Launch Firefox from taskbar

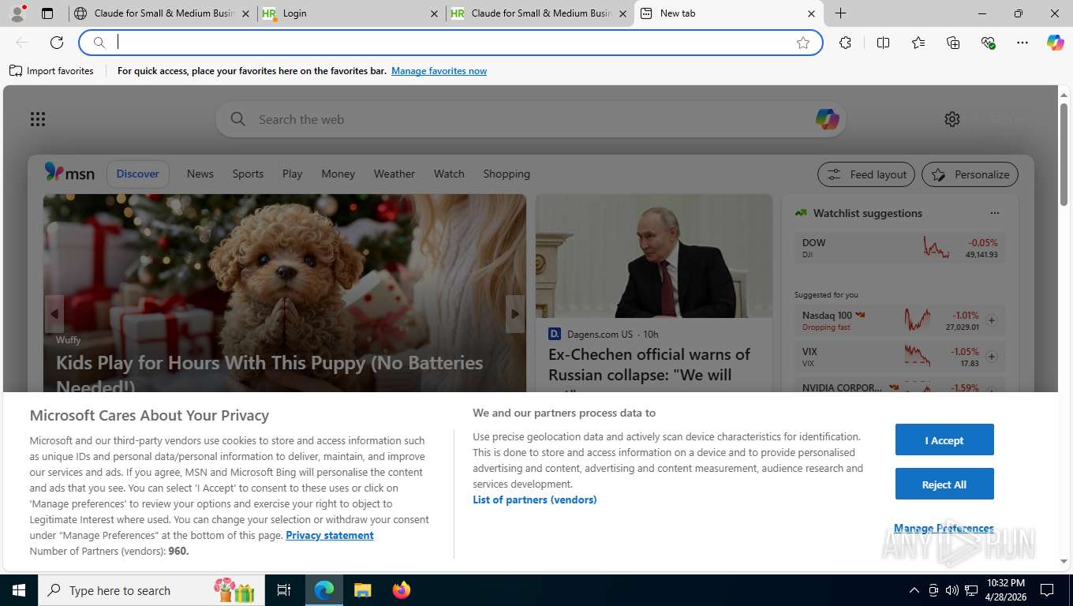click(x=402, y=590)
